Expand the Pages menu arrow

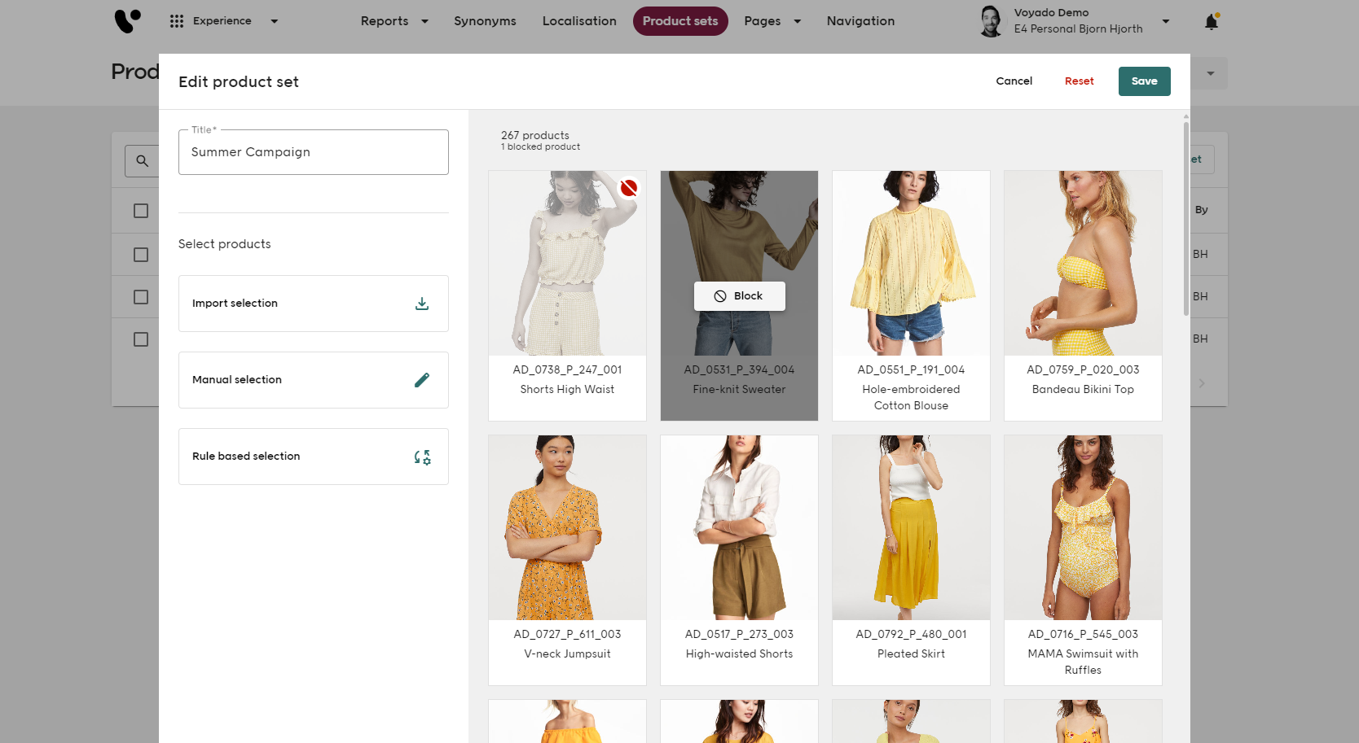tap(797, 21)
